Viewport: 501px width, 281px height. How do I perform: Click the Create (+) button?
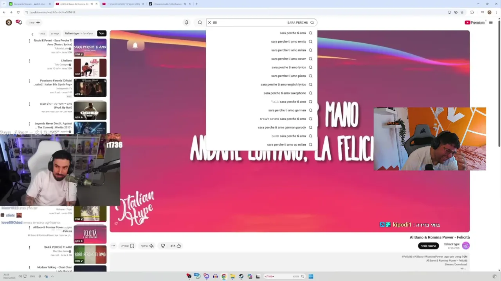(35, 22)
